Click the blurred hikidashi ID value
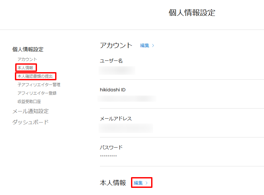Image resolution: width=264 pixels, height=195 pixels. click(x=127, y=98)
